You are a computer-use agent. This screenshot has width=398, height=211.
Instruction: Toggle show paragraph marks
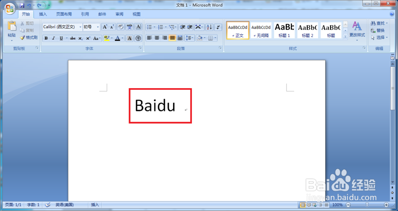tap(218, 27)
